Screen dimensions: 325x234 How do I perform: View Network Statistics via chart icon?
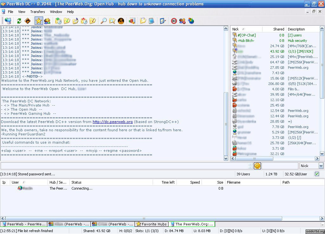[x=131, y=21]
